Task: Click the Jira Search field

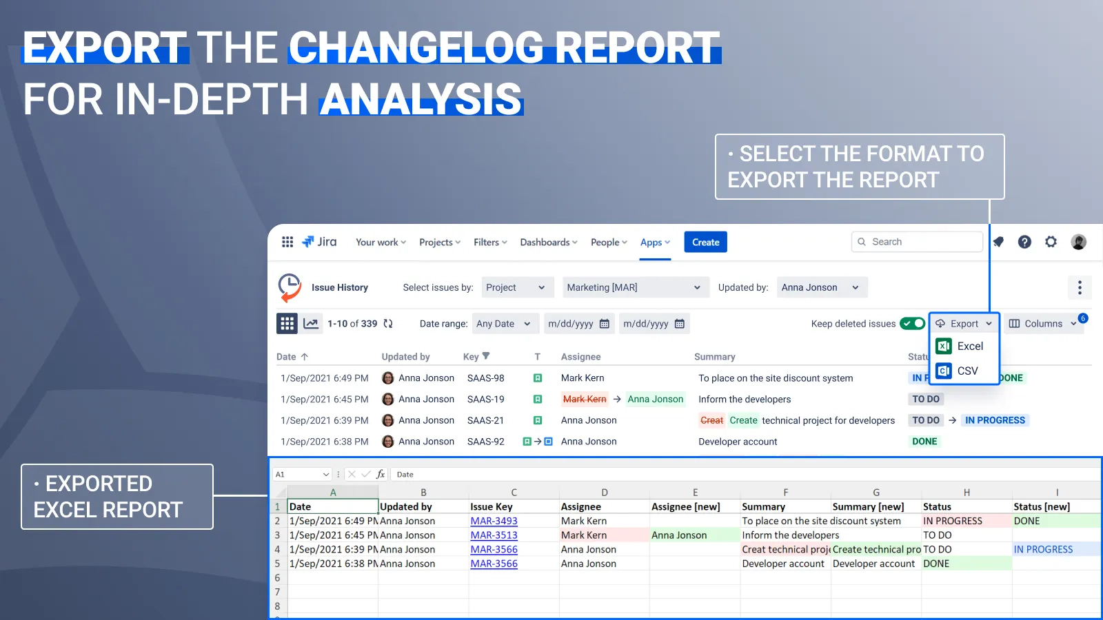Action: pyautogui.click(x=917, y=242)
